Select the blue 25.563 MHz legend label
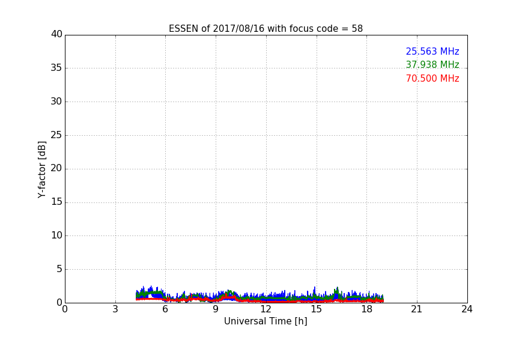Image resolution: width=519 pixels, height=346 pixels. click(432, 51)
